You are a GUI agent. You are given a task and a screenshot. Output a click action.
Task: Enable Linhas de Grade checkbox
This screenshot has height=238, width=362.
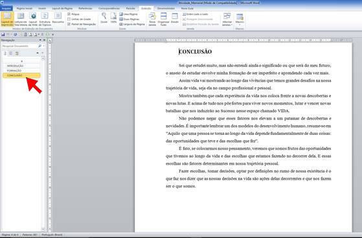(79, 19)
